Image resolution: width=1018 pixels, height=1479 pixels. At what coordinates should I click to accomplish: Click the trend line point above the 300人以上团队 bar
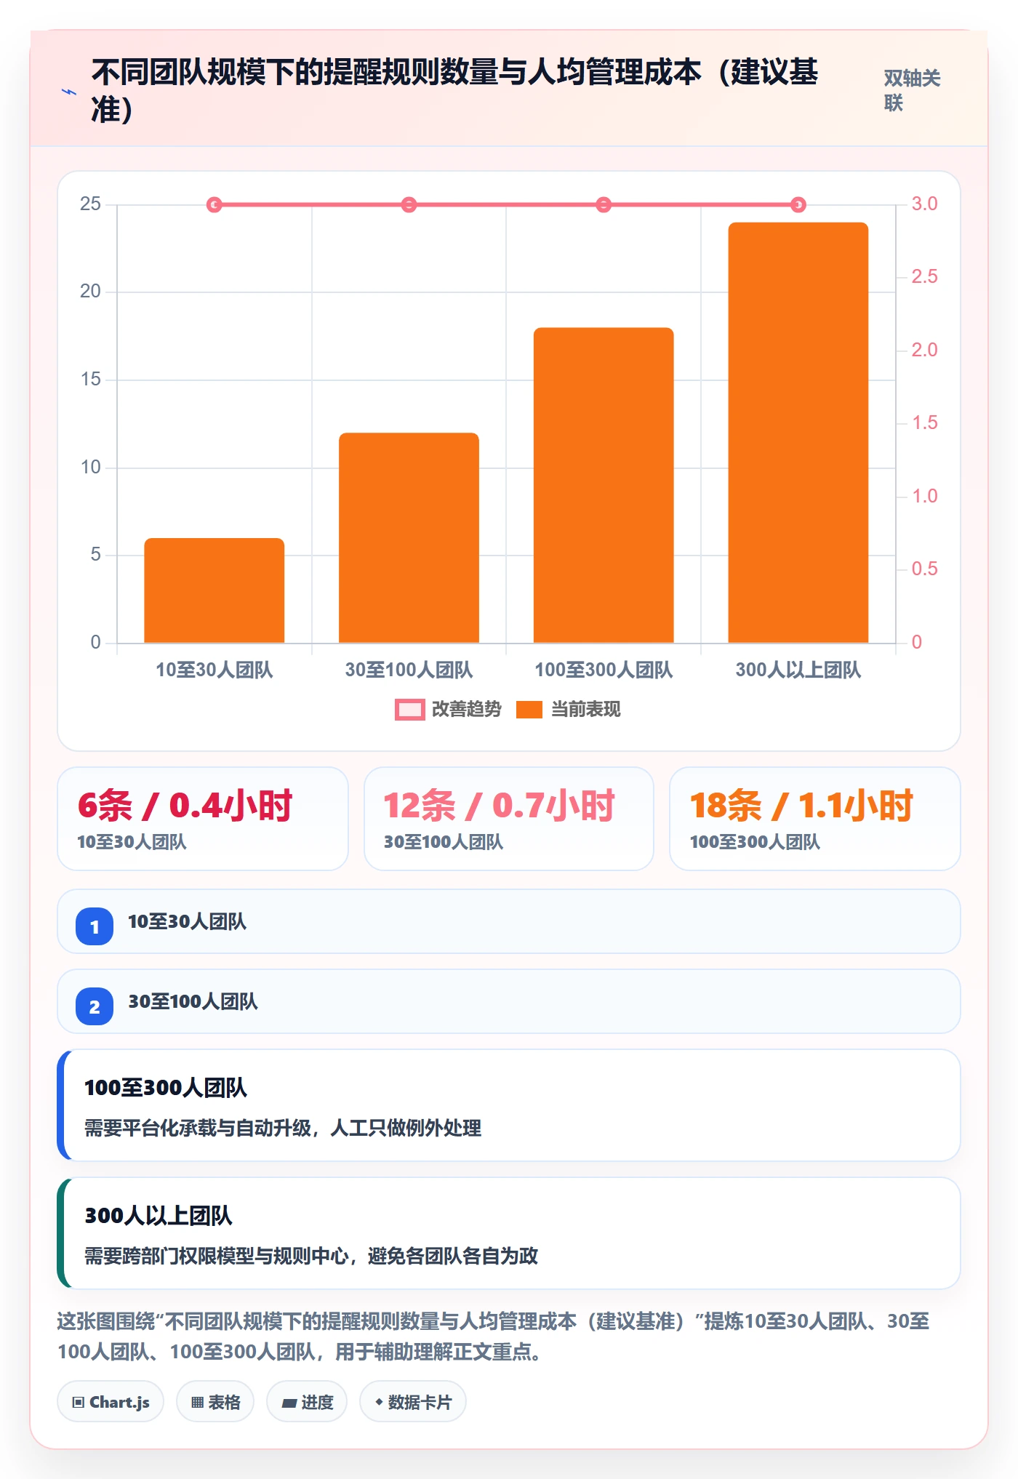click(798, 205)
